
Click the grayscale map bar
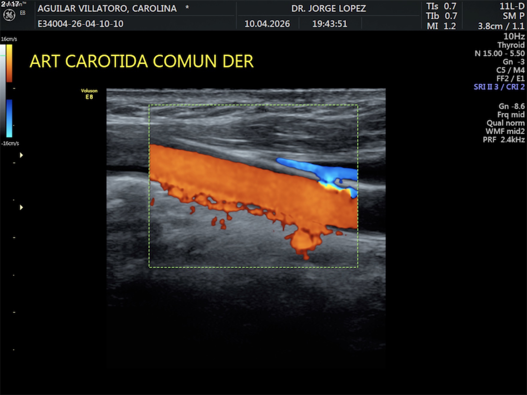point(3,90)
